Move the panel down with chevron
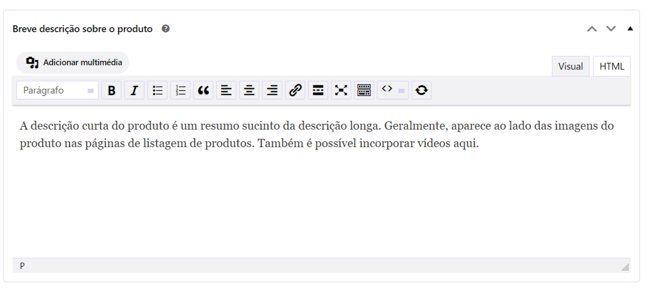The width and height of the screenshot is (647, 290). [x=610, y=29]
